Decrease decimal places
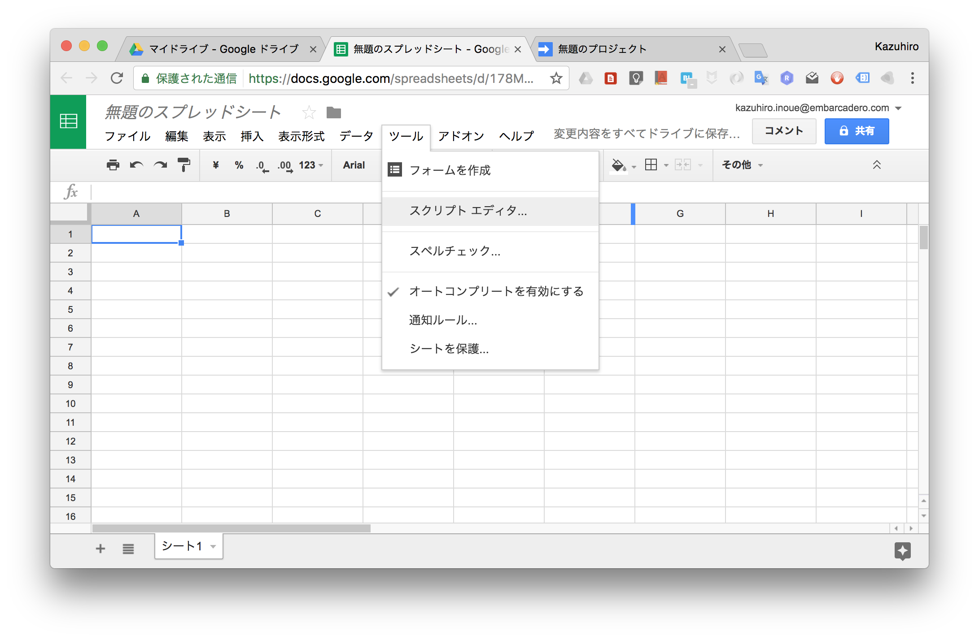This screenshot has width=979, height=640. pyautogui.click(x=262, y=166)
